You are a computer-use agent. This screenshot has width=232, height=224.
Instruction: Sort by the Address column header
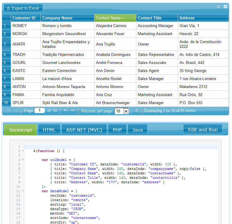(203, 18)
